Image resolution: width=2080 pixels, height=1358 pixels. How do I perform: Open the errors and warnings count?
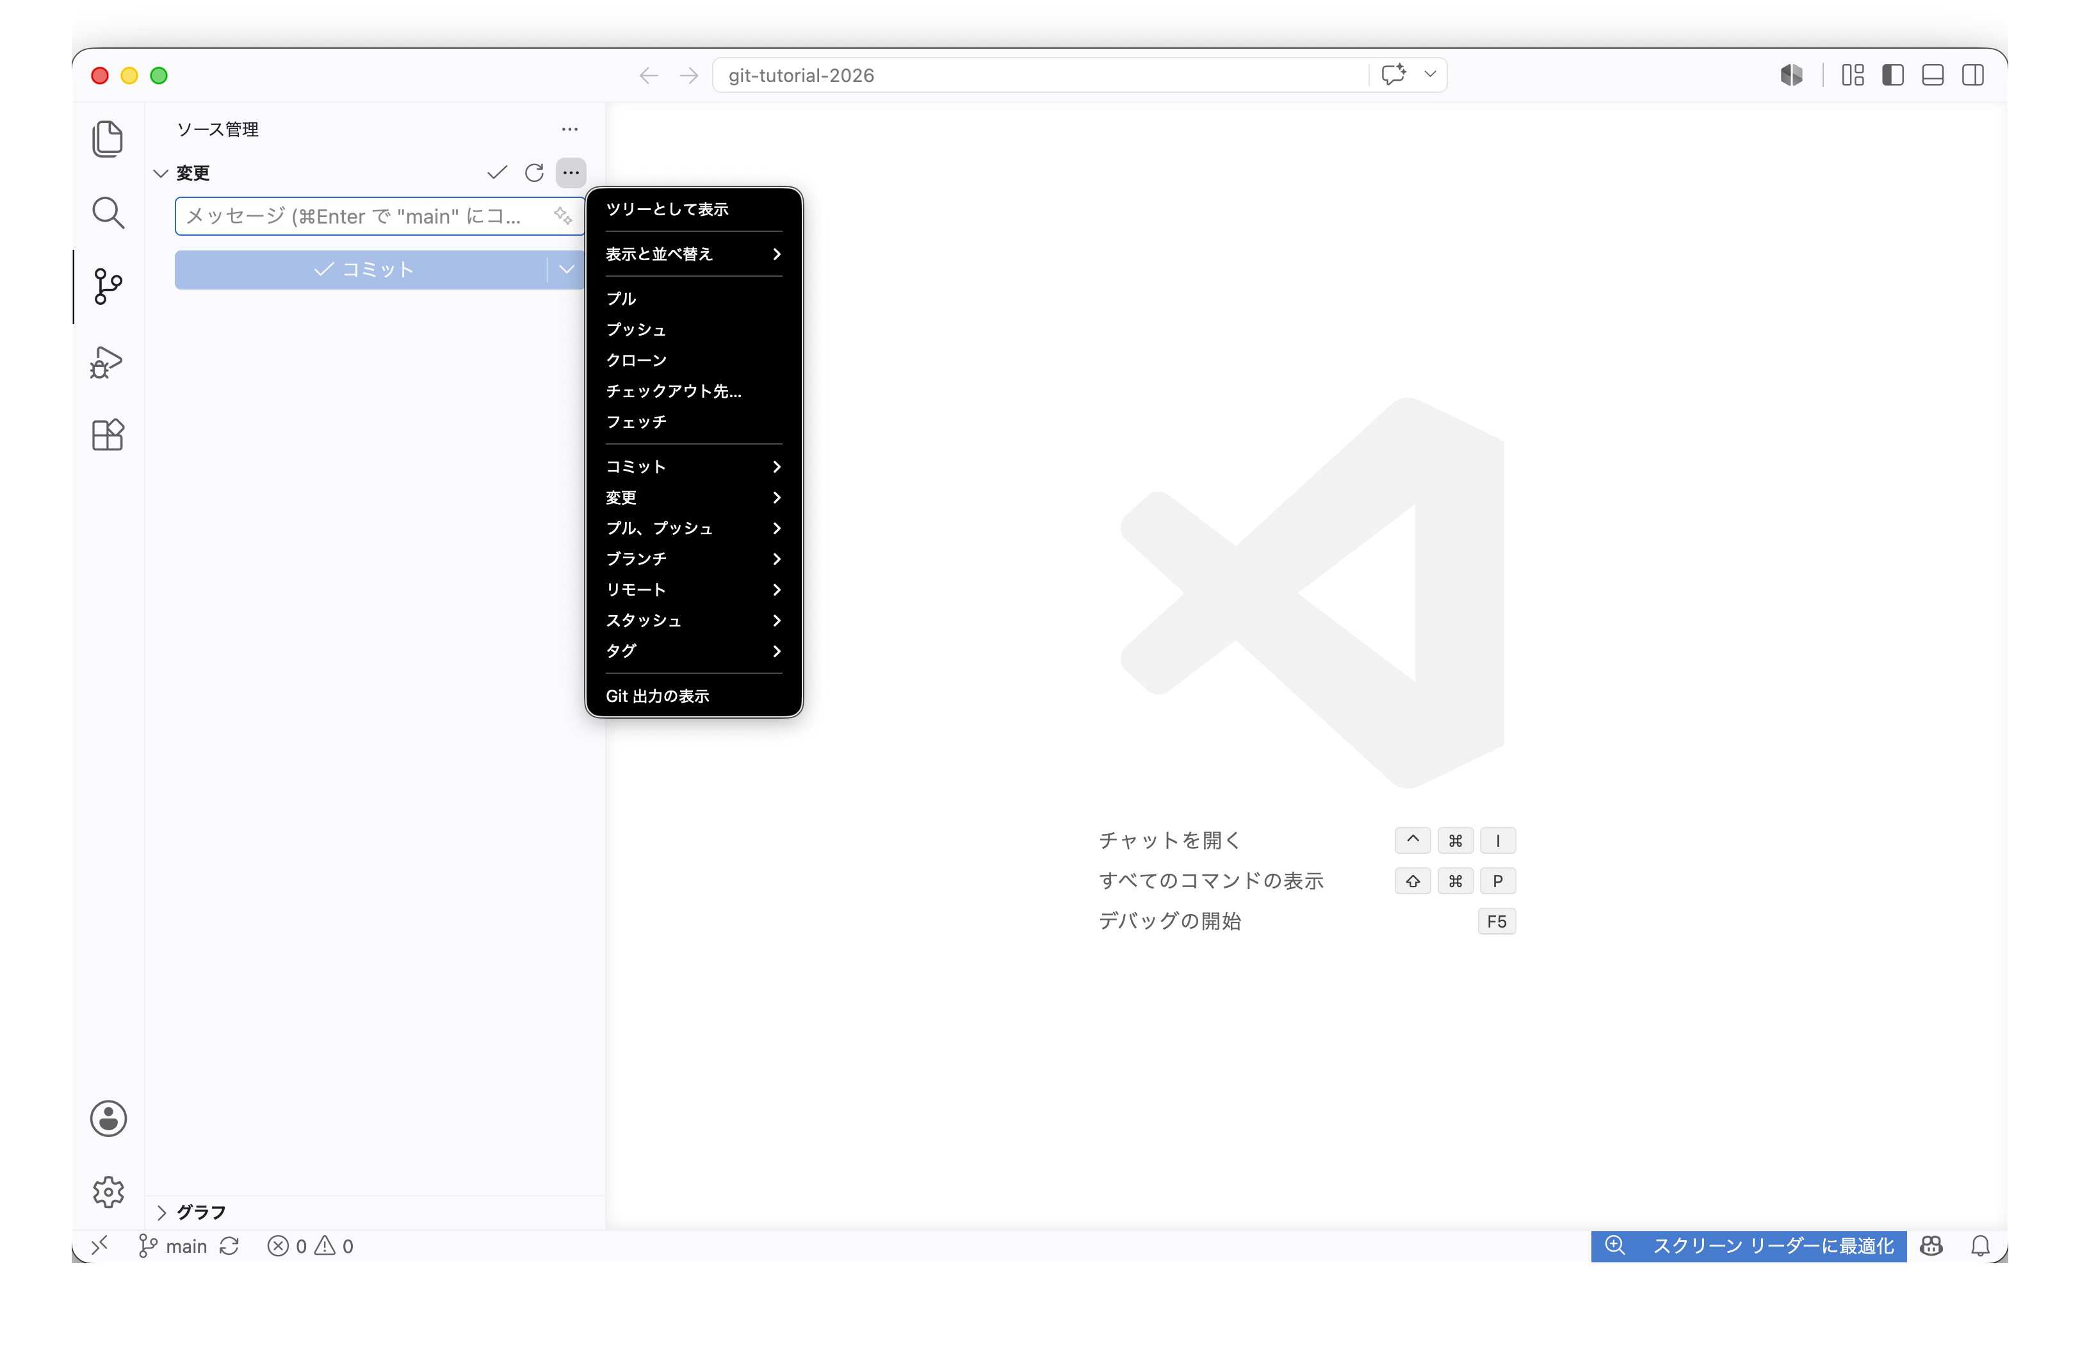[310, 1246]
